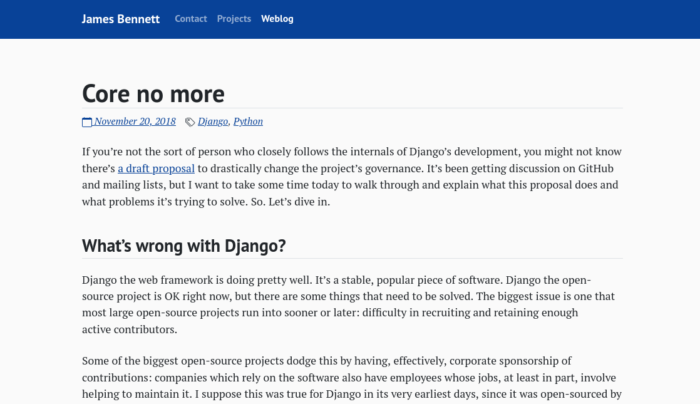Follow the 'a draft proposal' link
Screen dimensions: 700x404
click(x=157, y=168)
